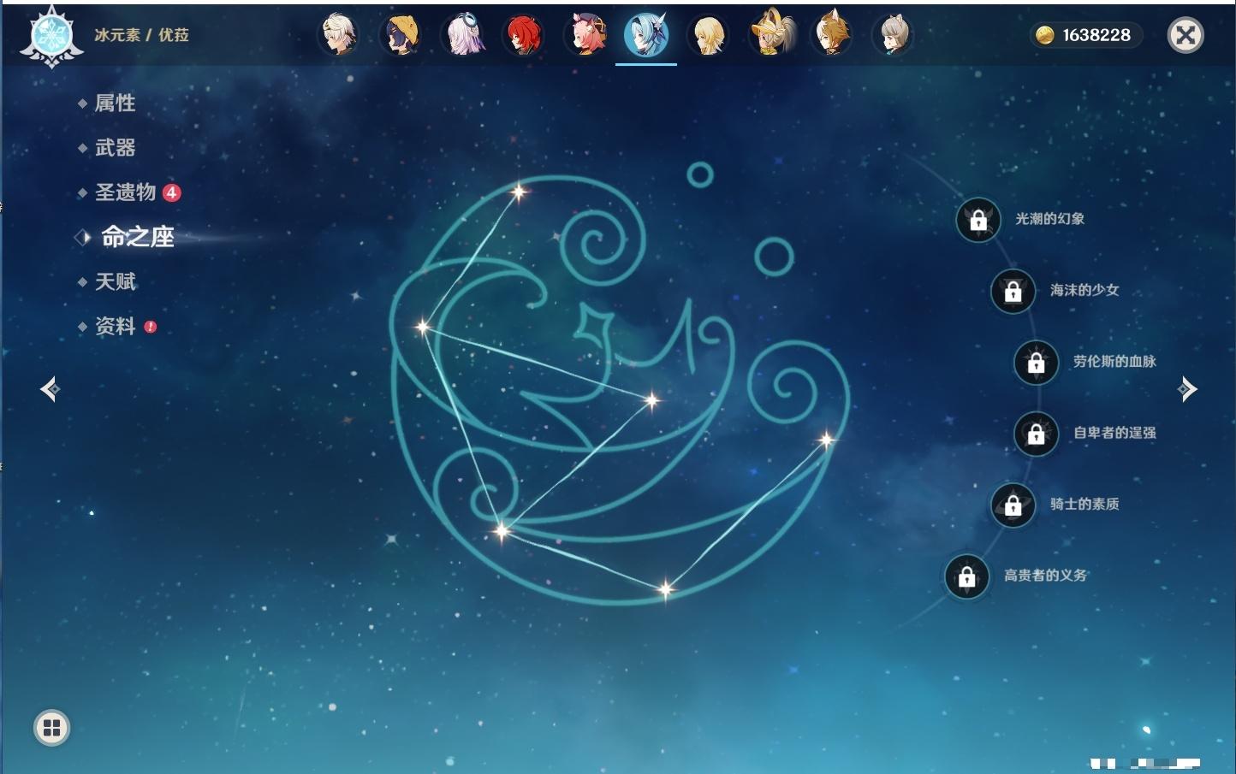Switch to next character with right arrow

(x=1187, y=389)
